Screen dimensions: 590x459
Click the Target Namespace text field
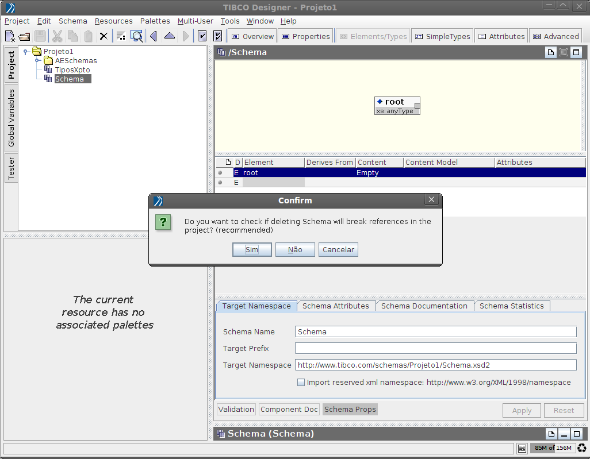[x=435, y=365]
